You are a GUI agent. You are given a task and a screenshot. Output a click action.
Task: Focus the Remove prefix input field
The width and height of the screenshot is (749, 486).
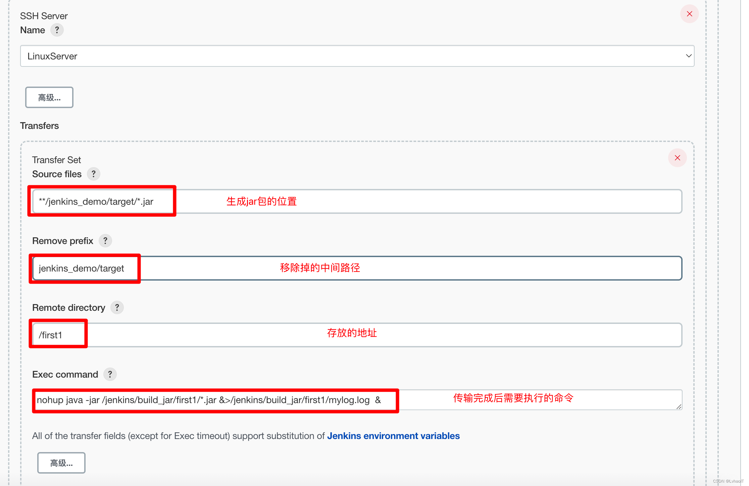357,268
